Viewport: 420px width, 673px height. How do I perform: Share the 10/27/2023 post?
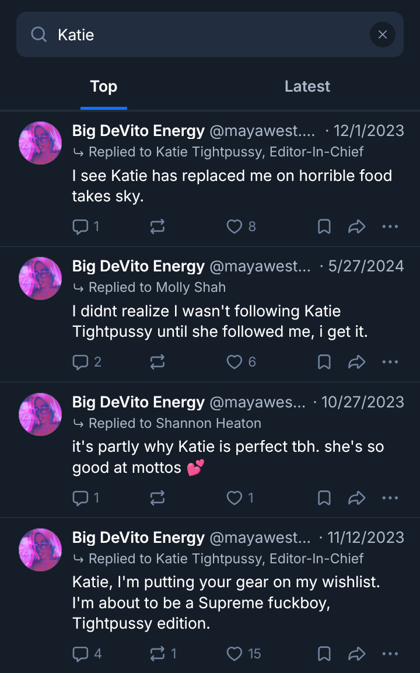(356, 498)
